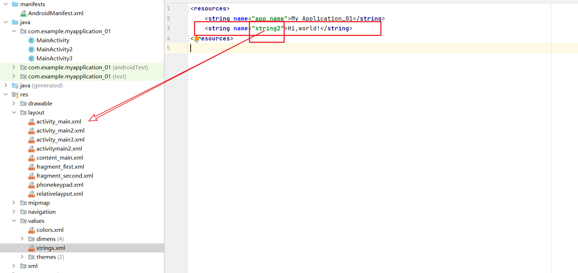Toggle code fold marker on line 4
Viewport: 578px width, 273px height.
187,38
